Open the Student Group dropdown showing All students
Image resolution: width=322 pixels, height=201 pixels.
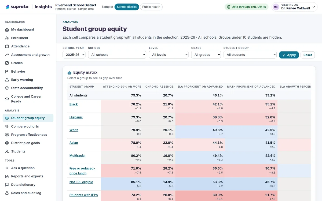[250, 55]
